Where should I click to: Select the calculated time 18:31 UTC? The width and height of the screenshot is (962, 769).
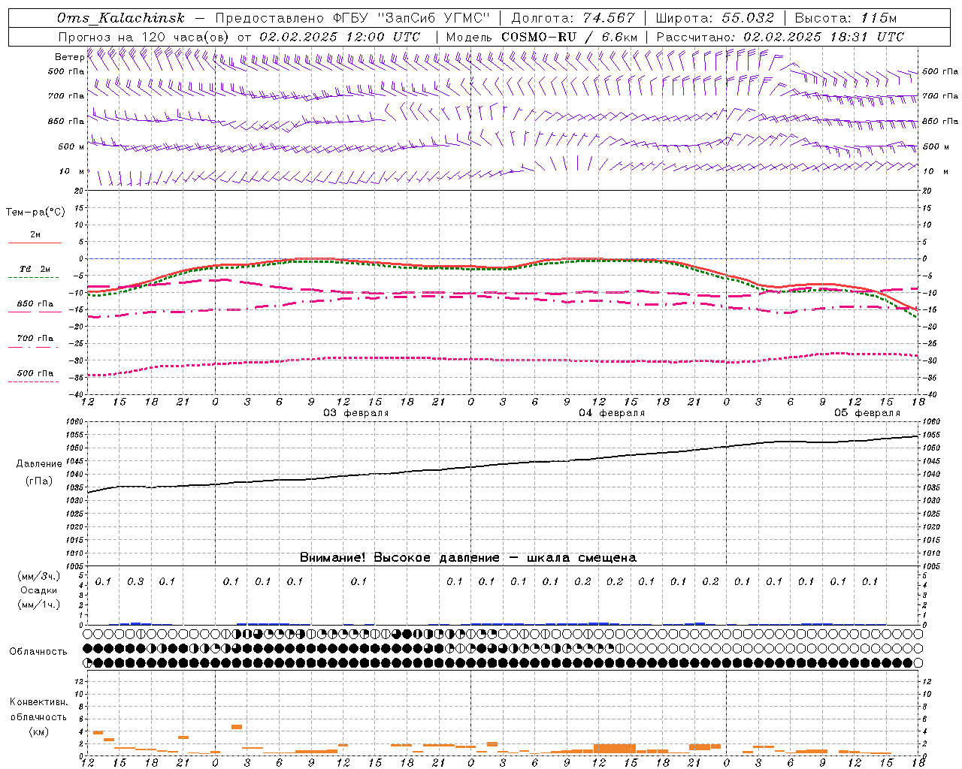867,37
